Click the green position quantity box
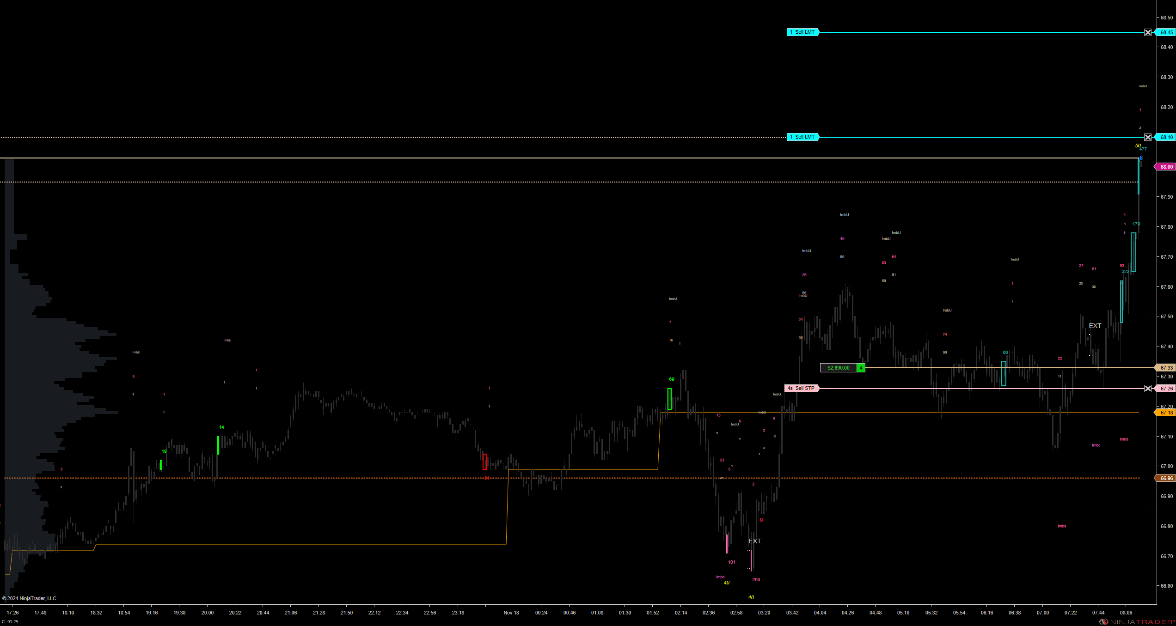Viewport: 1176px width, 626px height. [x=861, y=368]
